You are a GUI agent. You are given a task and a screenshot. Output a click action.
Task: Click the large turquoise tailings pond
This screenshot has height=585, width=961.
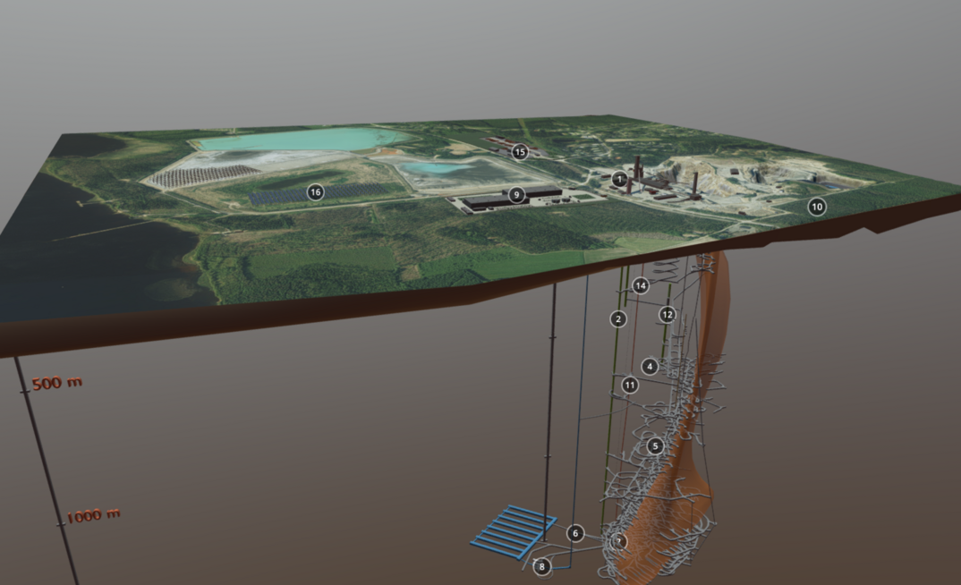[304, 140]
